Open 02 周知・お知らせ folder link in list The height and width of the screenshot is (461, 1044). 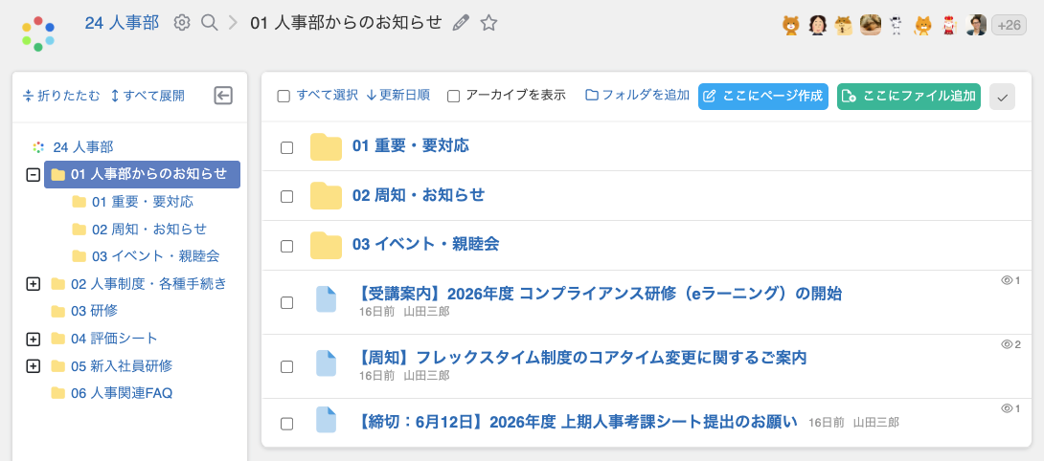(x=419, y=195)
